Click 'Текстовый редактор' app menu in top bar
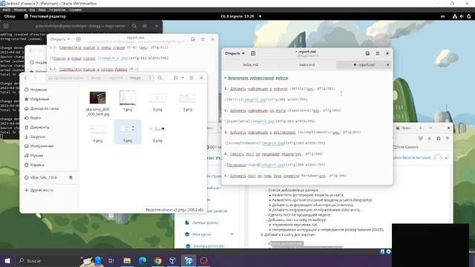The image size is (475, 267). point(45,16)
